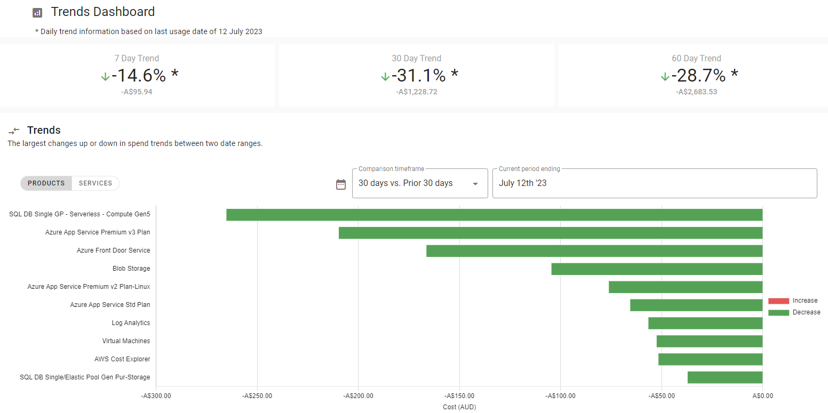Image resolution: width=828 pixels, height=413 pixels.
Task: Select the SQL DB Serverless Compute Gen5 bar
Action: 494,215
